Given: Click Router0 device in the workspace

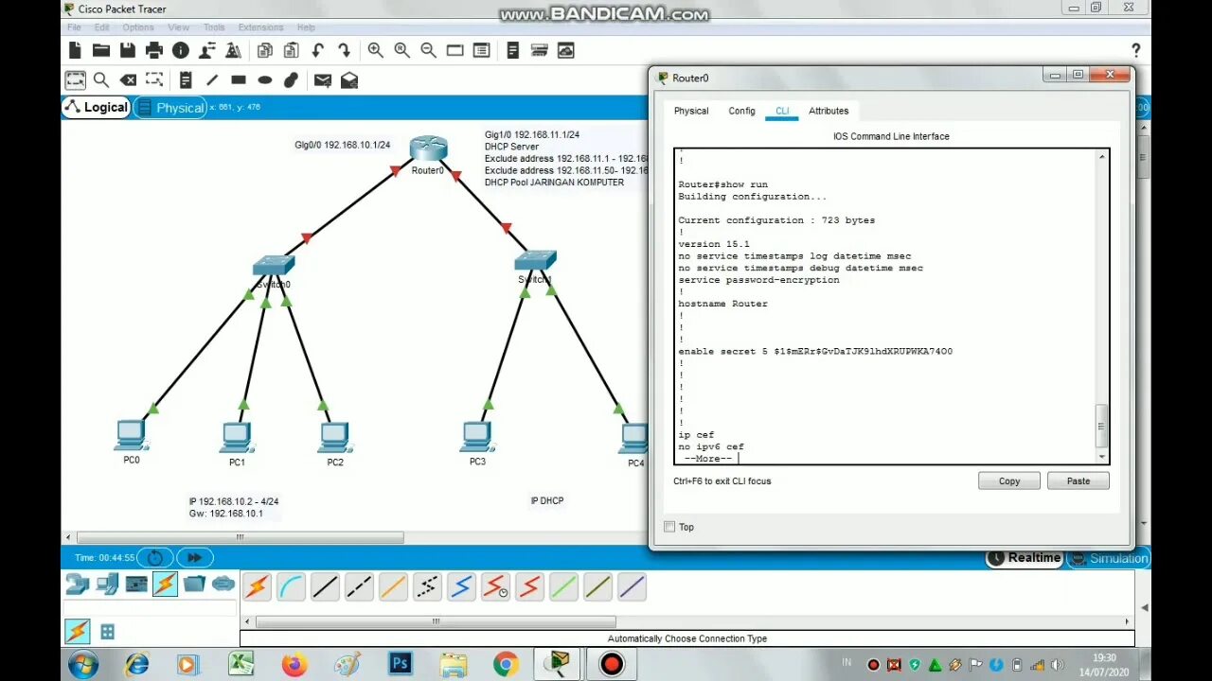Looking at the screenshot, I should (428, 148).
